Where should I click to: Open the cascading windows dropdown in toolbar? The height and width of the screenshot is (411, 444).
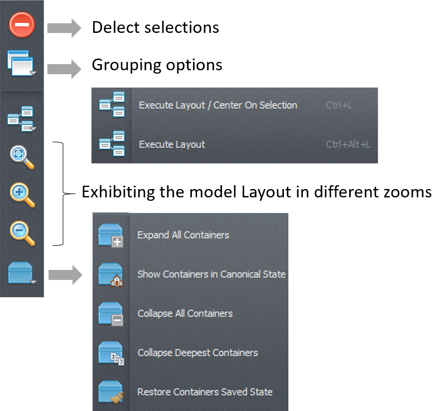pyautogui.click(x=22, y=62)
